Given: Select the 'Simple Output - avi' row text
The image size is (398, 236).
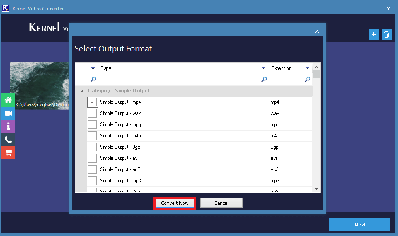Looking at the screenshot, I should pos(119,158).
